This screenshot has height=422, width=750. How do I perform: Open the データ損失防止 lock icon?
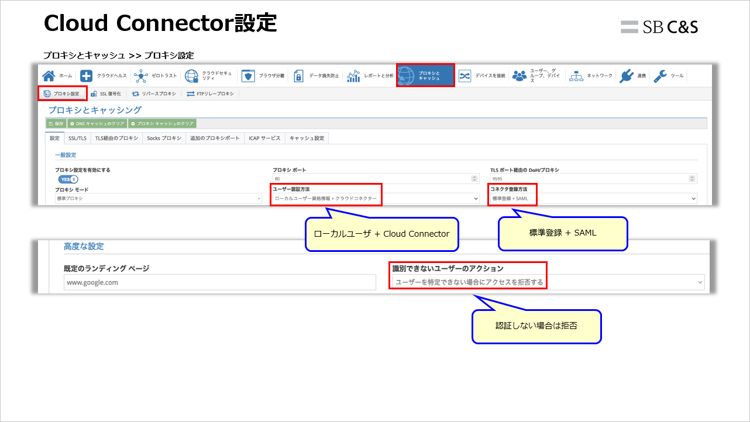coord(298,76)
